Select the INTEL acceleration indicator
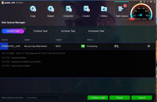 pyautogui.click(x=144, y=19)
